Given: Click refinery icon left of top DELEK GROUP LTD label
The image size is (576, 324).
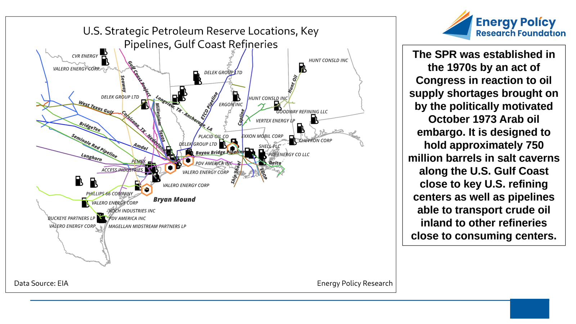Looking at the screenshot, I should [x=197, y=77].
